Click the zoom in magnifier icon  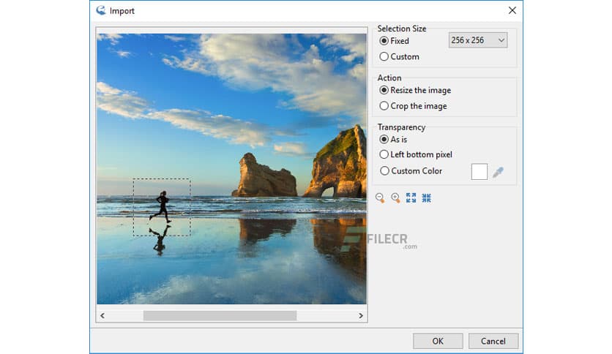coord(395,197)
